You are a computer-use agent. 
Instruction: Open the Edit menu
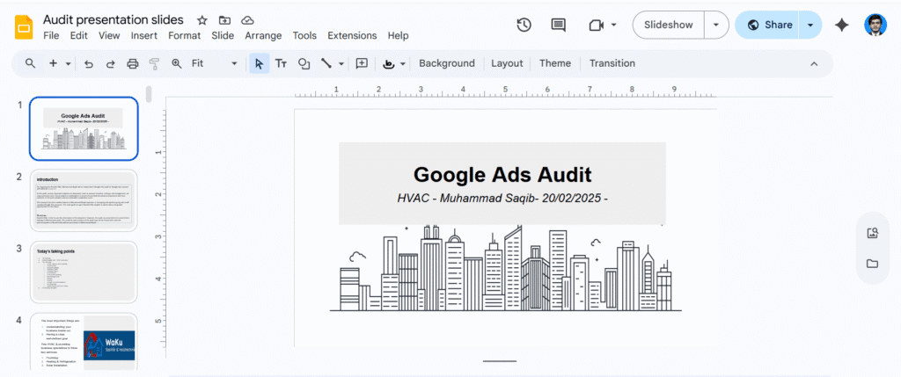pos(78,35)
